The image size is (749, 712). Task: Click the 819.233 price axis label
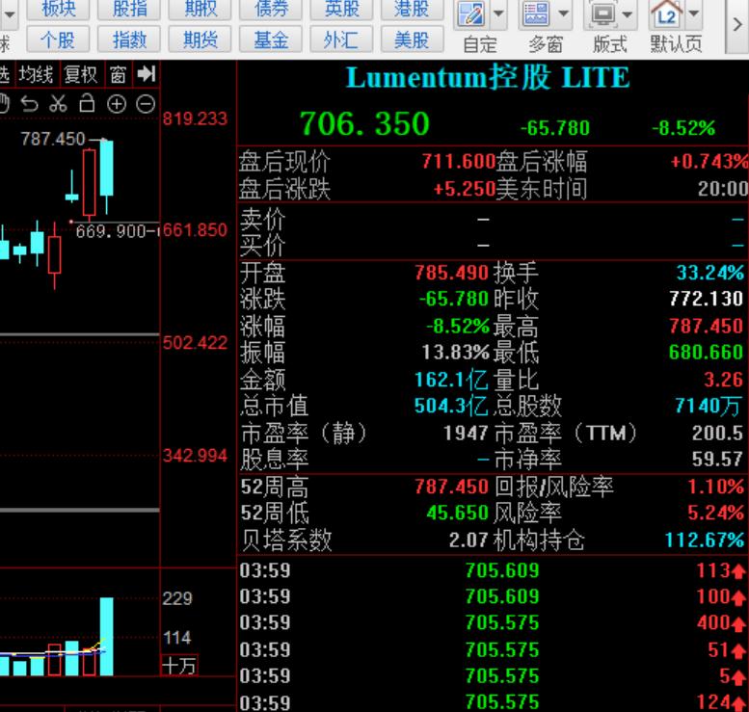195,119
